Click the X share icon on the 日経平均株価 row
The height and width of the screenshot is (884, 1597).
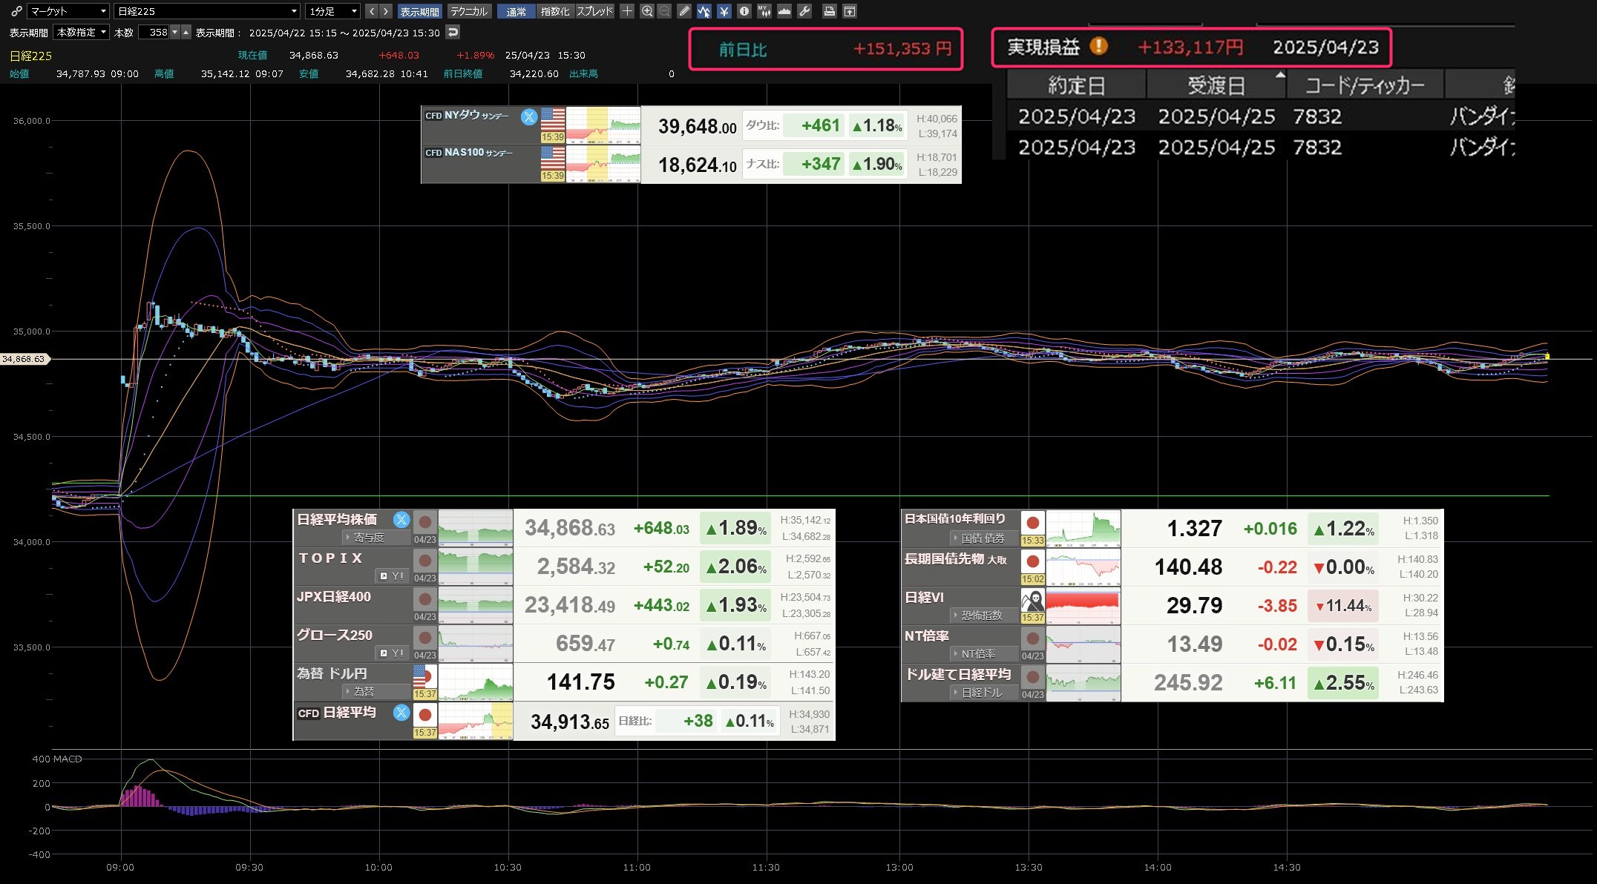click(x=401, y=520)
